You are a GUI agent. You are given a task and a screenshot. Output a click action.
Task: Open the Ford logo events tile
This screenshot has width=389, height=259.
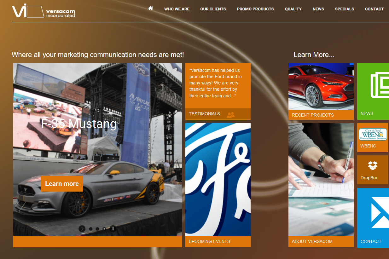pyautogui.click(x=218, y=180)
